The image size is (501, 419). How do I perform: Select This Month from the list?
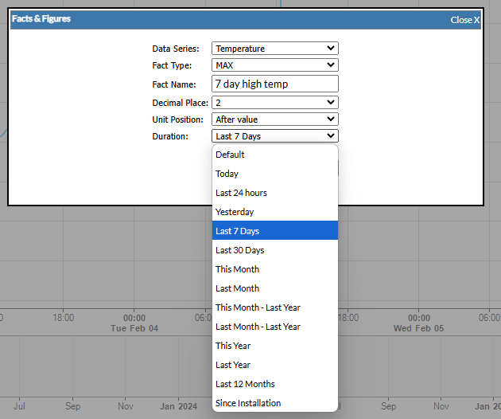pos(274,269)
